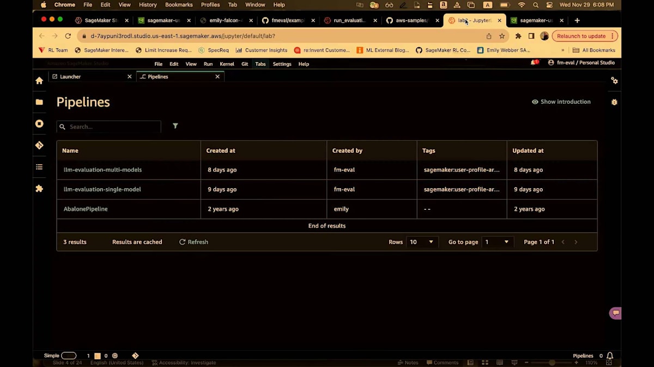Click the share page icon in address bar
Screen dimensions: 654x367
pos(489,36)
